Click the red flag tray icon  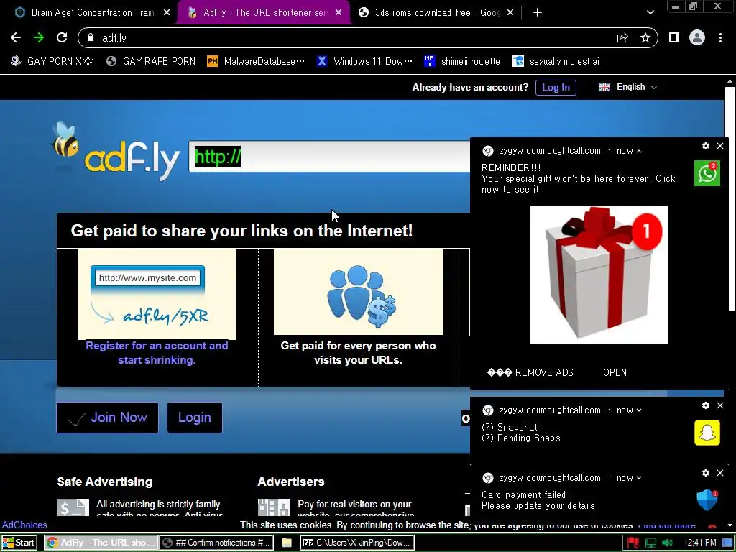(632, 543)
